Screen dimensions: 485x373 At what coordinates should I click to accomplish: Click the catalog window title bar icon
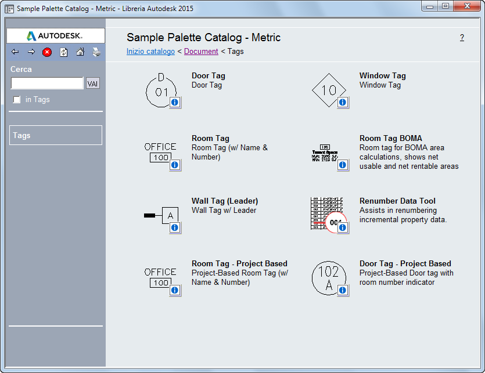pyautogui.click(x=9, y=9)
